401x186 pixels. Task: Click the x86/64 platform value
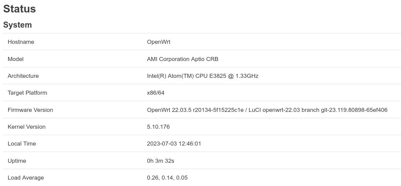156,93
